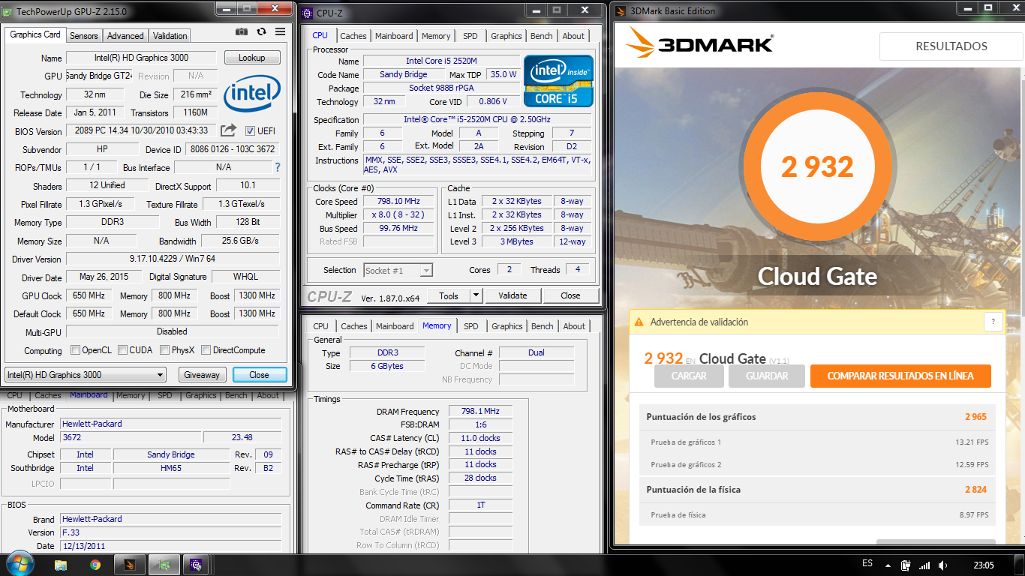The height and width of the screenshot is (576, 1025).
Task: Open Google Chrome from the taskbar
Action: [95, 565]
